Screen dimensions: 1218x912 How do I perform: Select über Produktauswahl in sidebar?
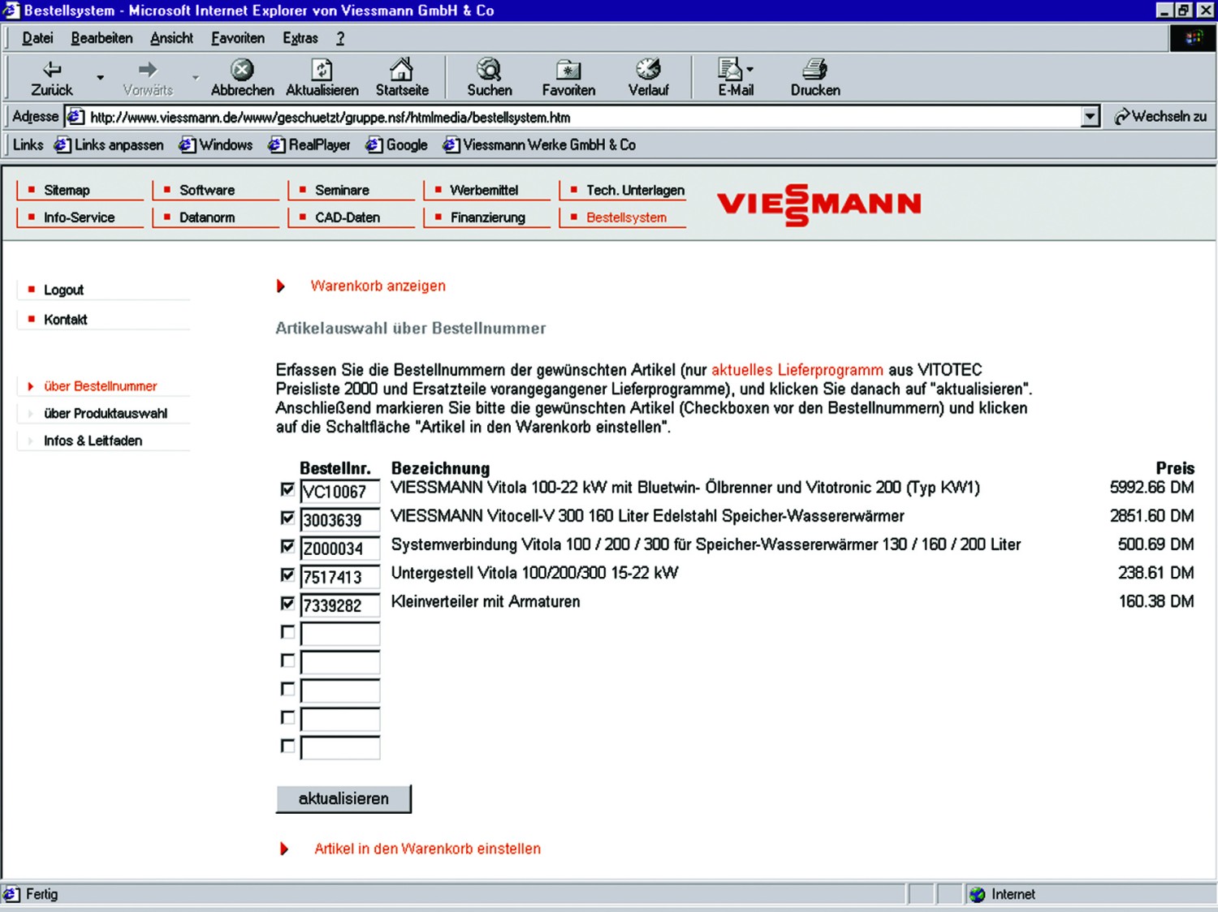106,413
